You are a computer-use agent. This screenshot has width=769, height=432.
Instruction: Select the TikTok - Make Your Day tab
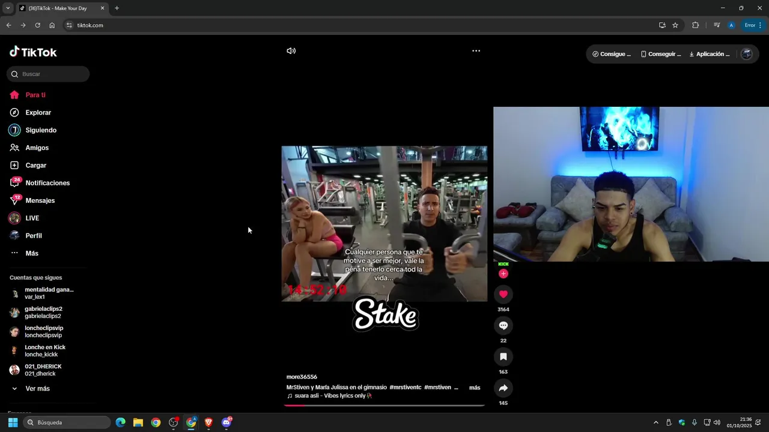click(62, 8)
